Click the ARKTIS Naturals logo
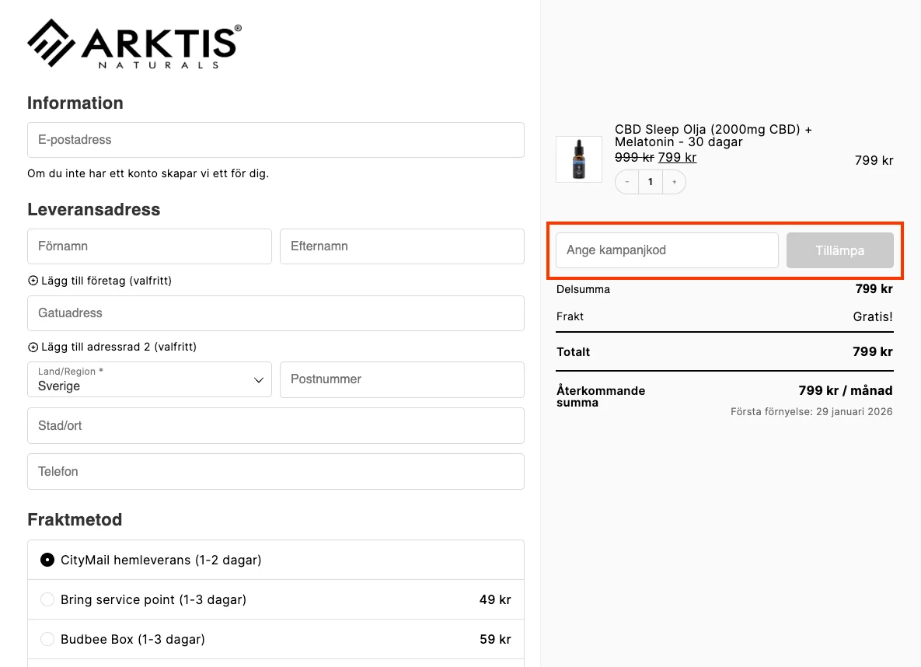Screen dimensions: 921x667 [132, 43]
